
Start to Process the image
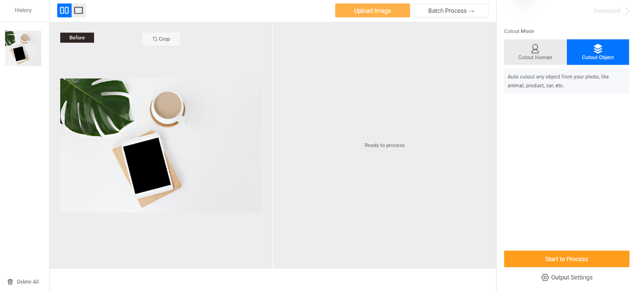pos(566,259)
